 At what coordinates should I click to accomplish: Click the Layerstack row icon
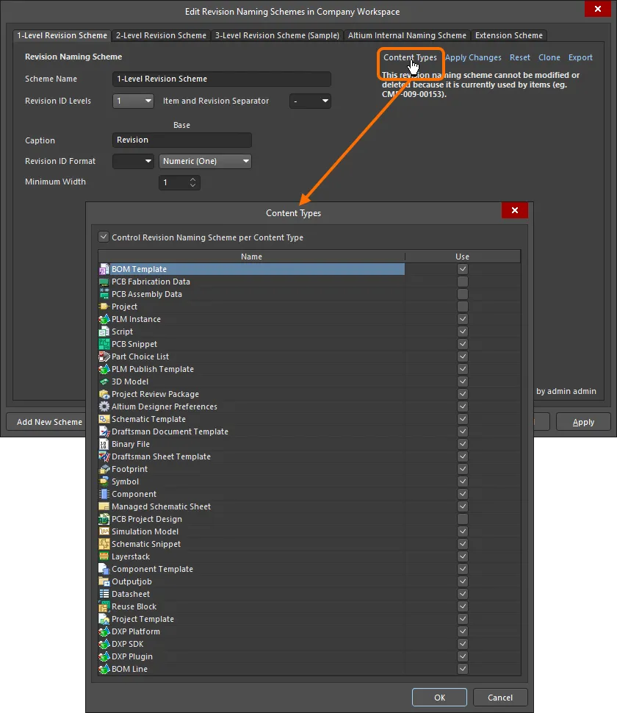(x=104, y=556)
